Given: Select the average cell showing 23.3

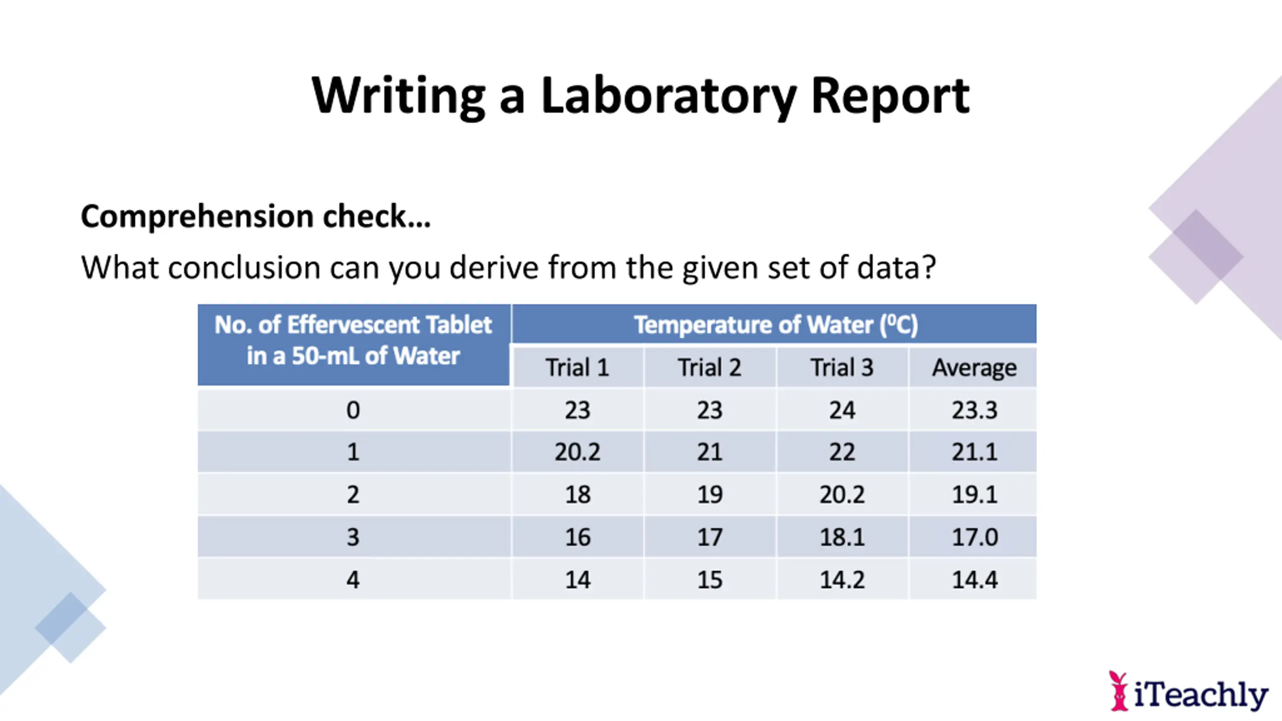Looking at the screenshot, I should tap(974, 410).
